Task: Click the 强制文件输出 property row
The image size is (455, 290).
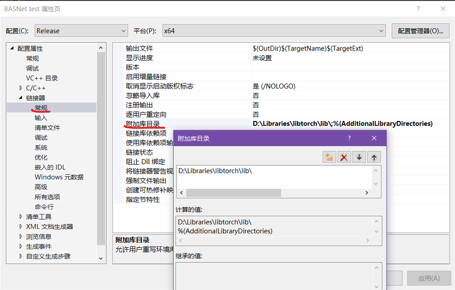Action: pos(146,181)
